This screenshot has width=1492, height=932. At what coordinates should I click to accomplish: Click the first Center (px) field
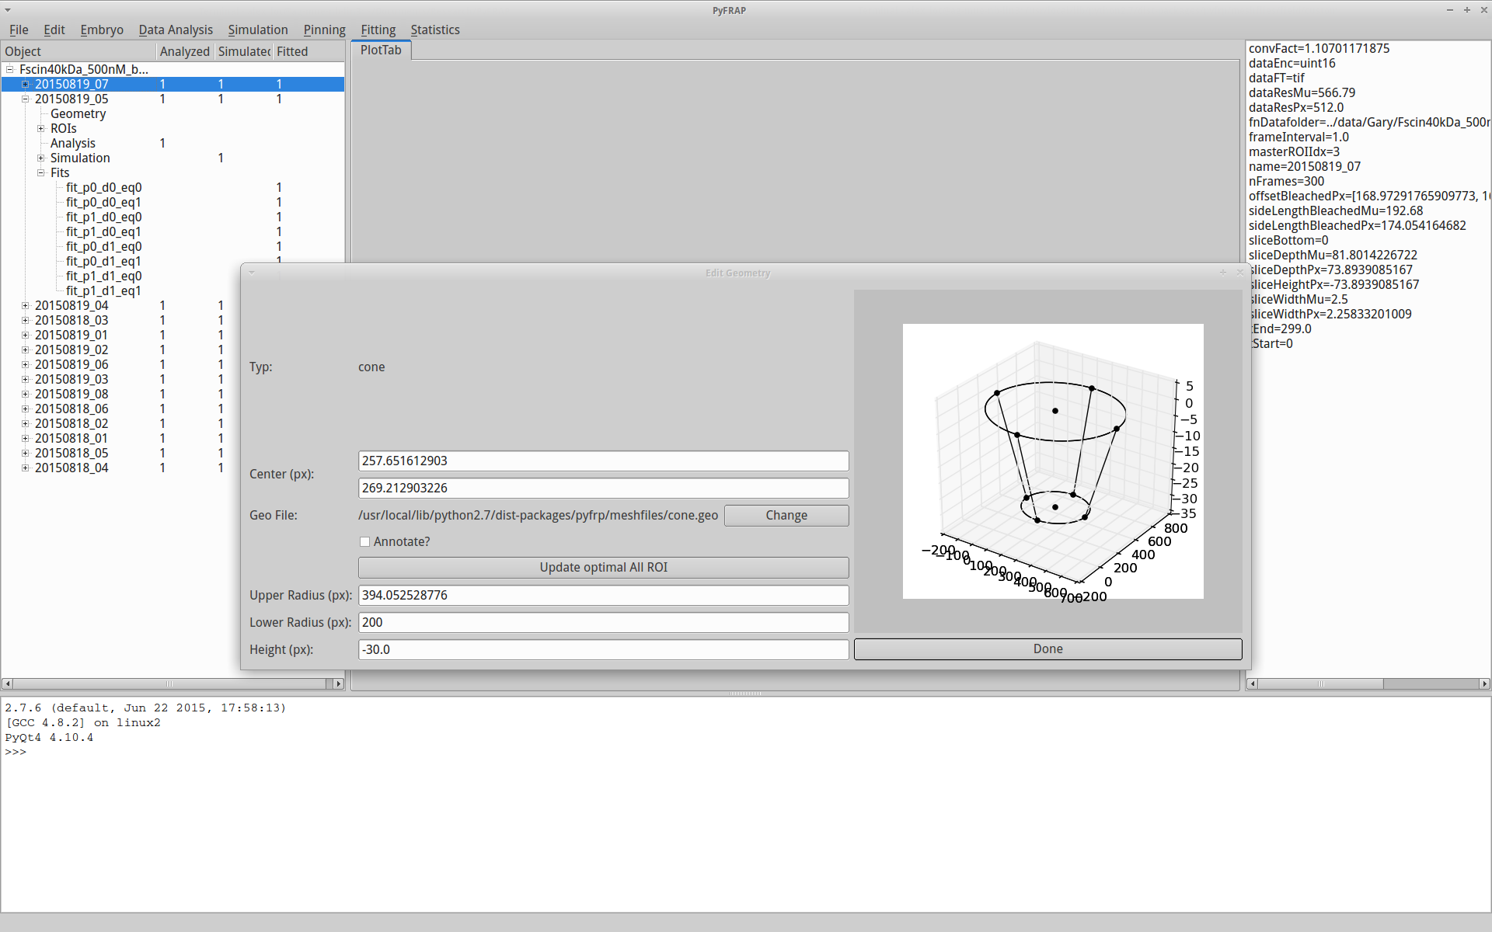tap(603, 461)
